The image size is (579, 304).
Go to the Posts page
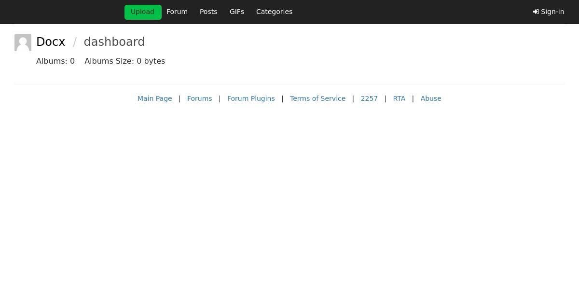coord(208,12)
